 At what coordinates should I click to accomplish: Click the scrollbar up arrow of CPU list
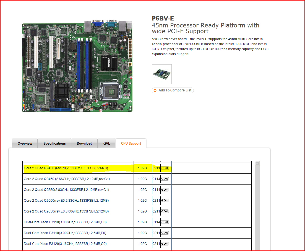click(x=257, y=163)
